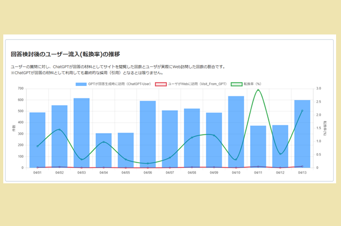The image size is (341, 226).
Task: Click the green line point at 04/05
Action: point(126,159)
